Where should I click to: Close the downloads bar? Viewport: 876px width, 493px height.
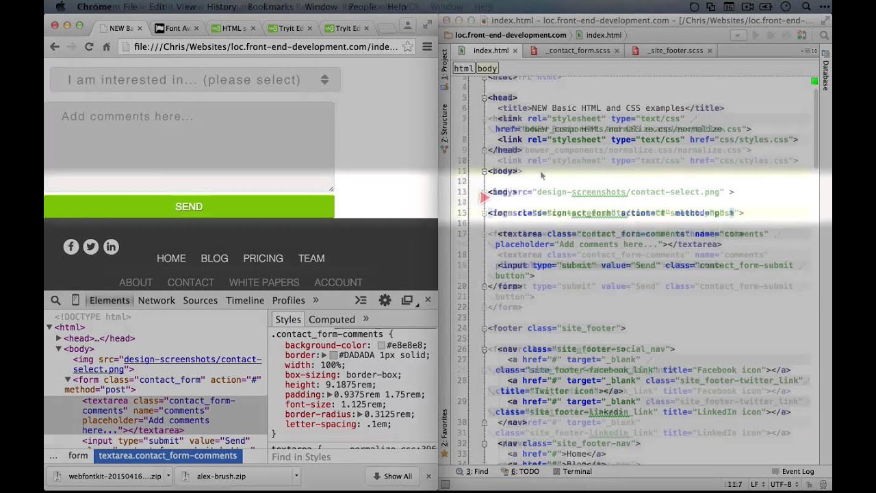[x=429, y=476]
